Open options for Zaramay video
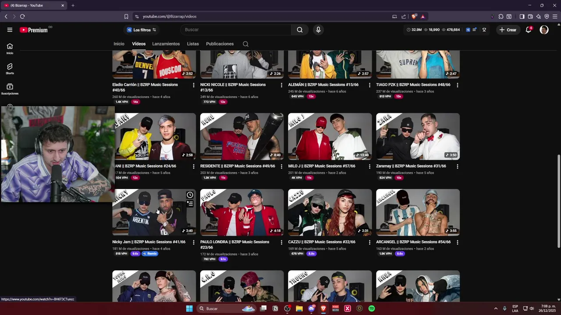The image size is (561, 315). click(458, 166)
